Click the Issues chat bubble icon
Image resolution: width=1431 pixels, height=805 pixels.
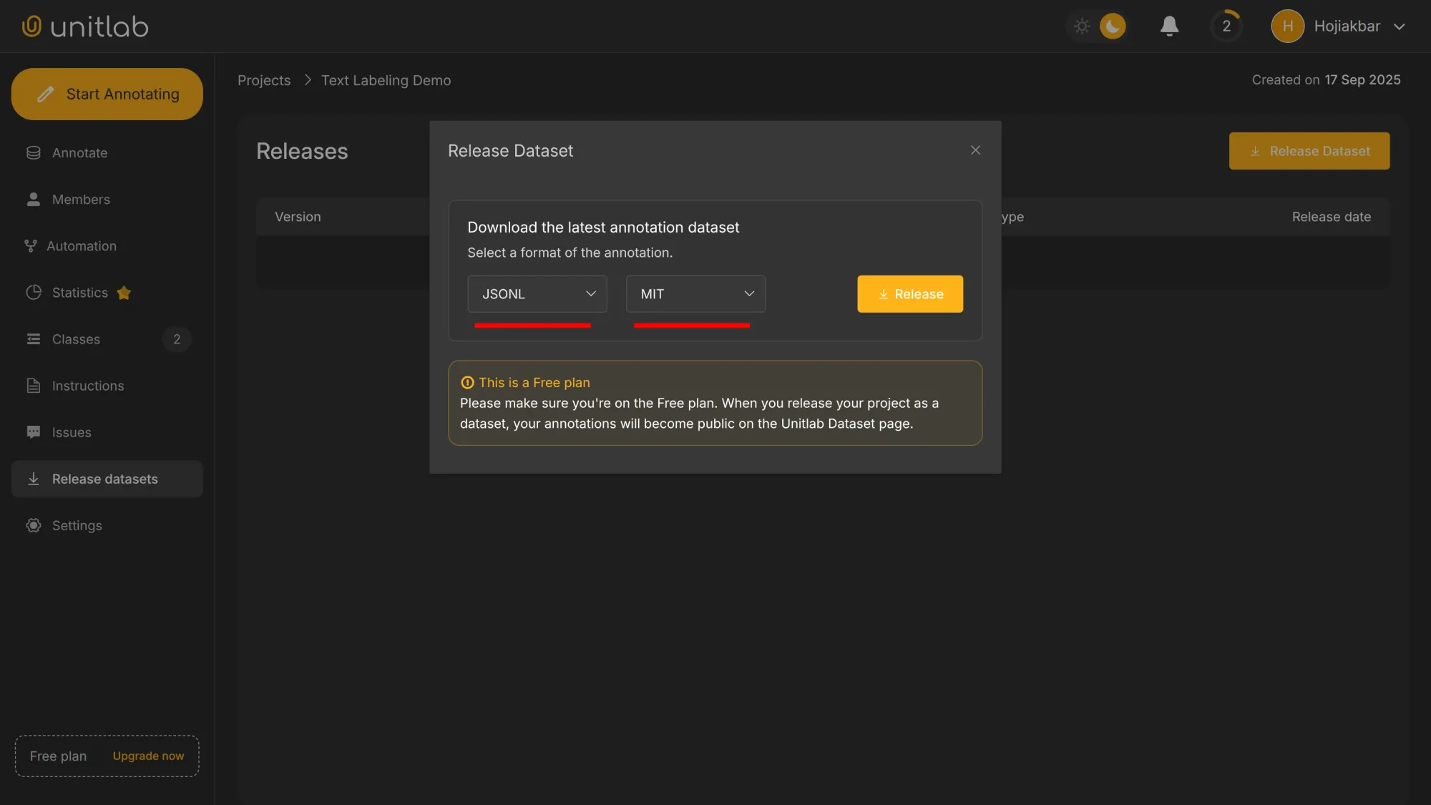tap(34, 432)
